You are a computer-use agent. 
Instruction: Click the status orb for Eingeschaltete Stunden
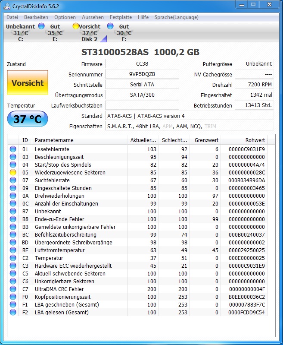(x=13, y=188)
